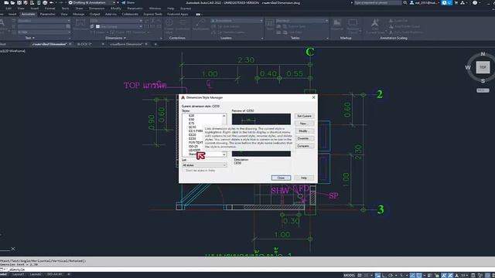Click the W compass direction on ViewCube
The image size is (495, 278).
(468, 67)
